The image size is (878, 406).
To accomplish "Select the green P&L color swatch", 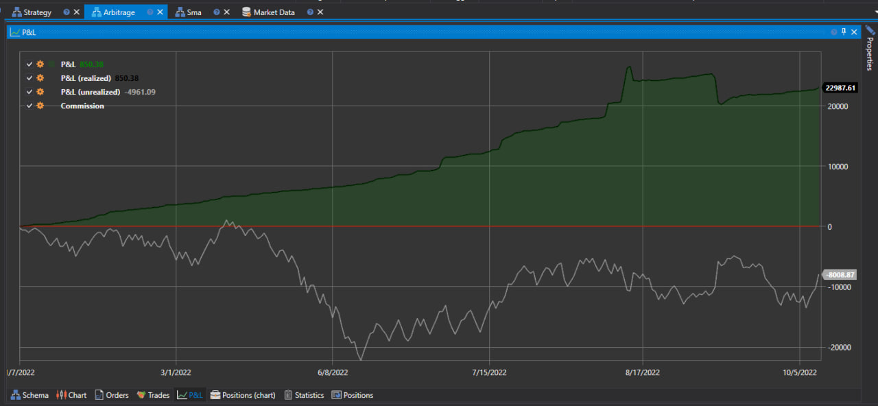I will 51,64.
